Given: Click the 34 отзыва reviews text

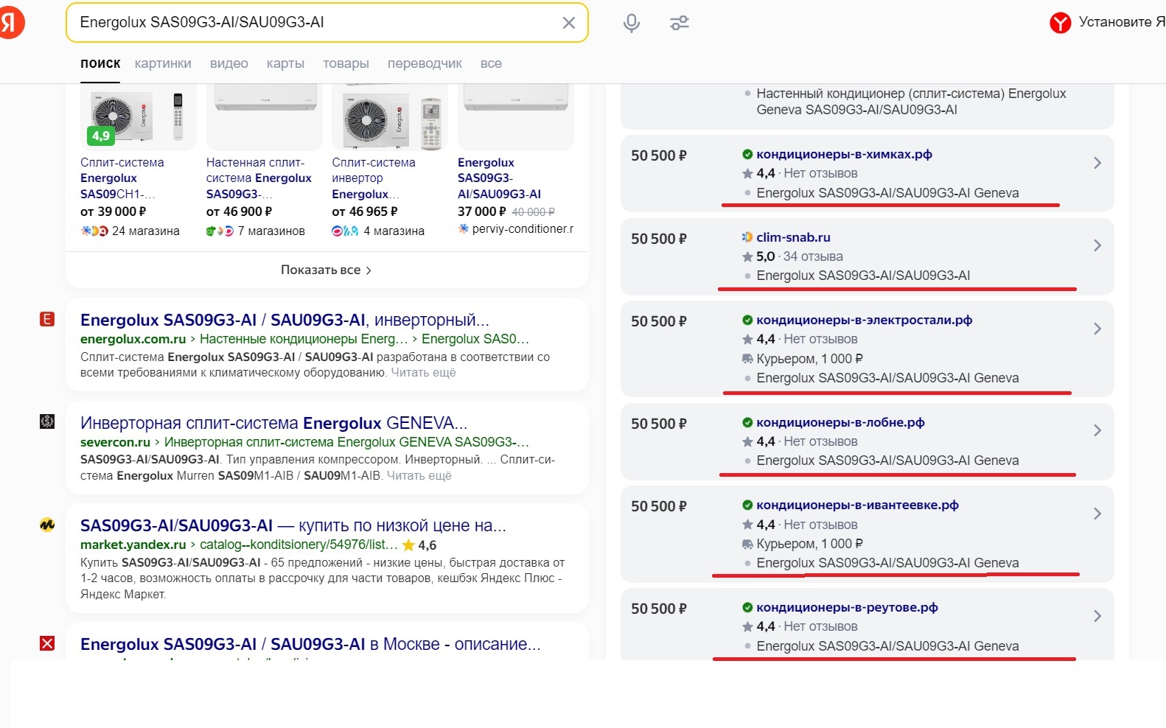Looking at the screenshot, I should (x=813, y=256).
